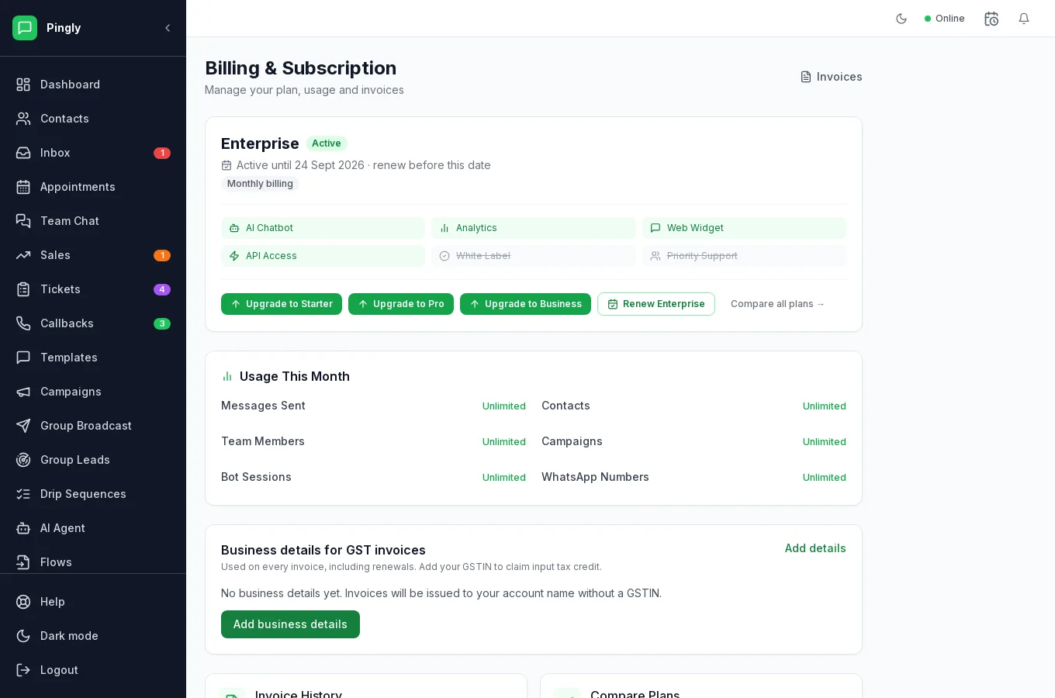
Task: Select the Callbacks phone icon
Action: (x=23, y=323)
